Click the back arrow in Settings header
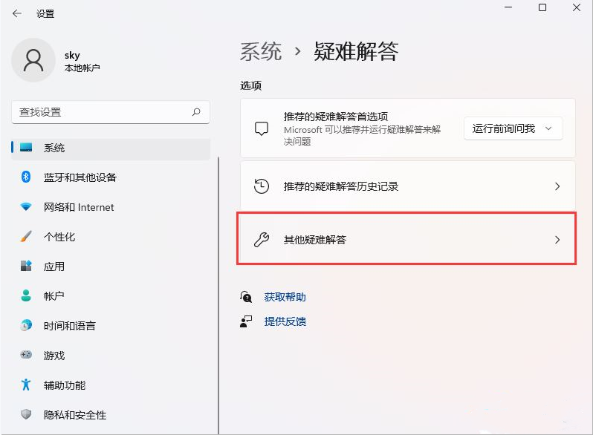Screen dimensions: 593x435 coord(17,14)
